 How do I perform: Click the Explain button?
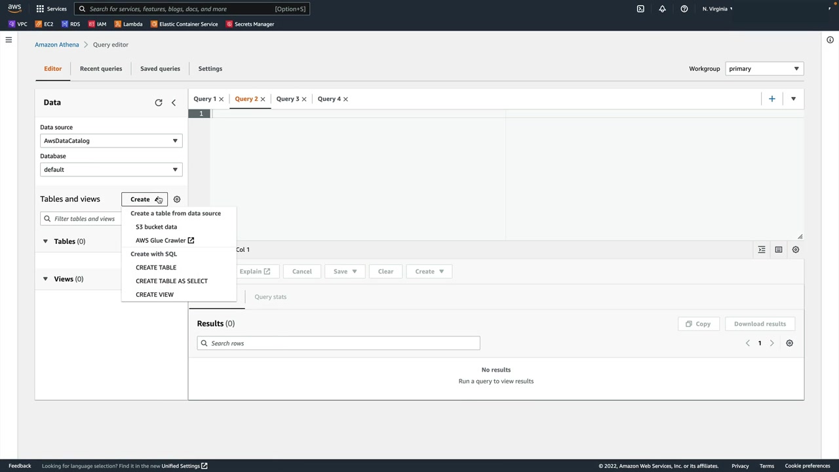(254, 271)
